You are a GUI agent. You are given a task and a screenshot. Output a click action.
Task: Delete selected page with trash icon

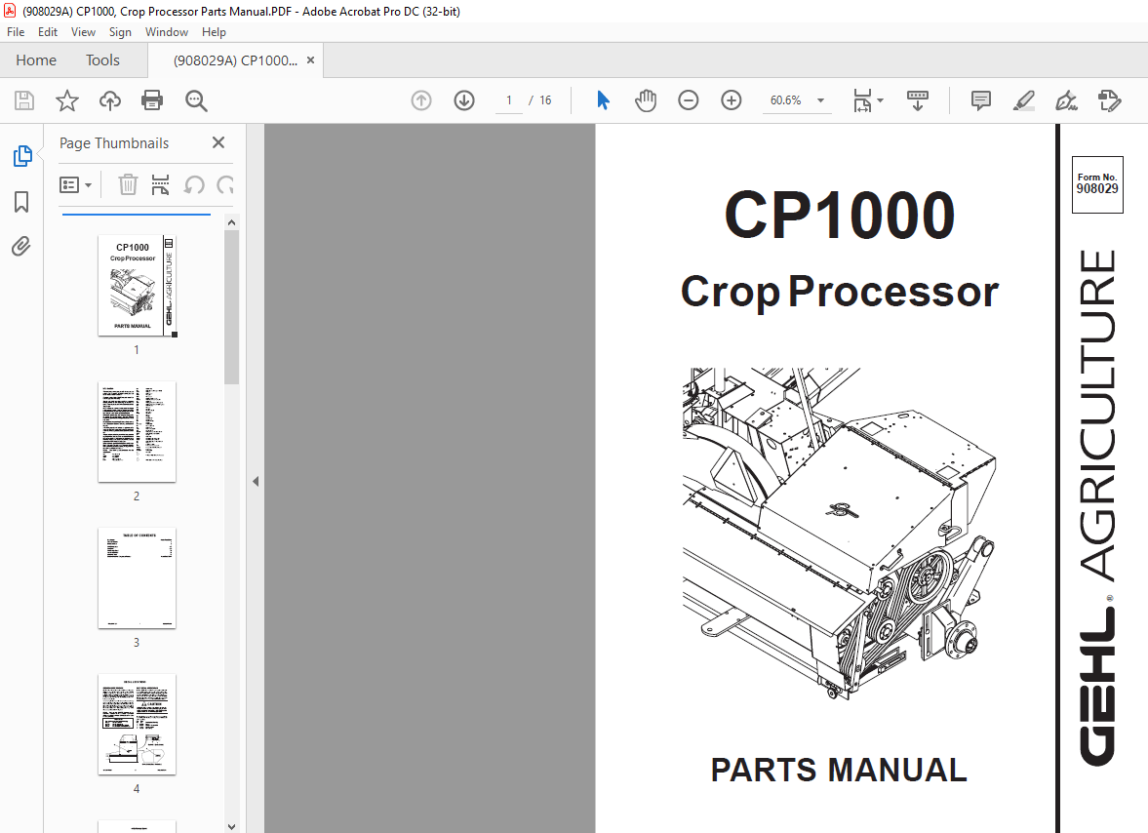(x=128, y=184)
